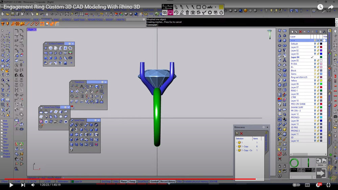Select the Default layer row

[x=308, y=44]
